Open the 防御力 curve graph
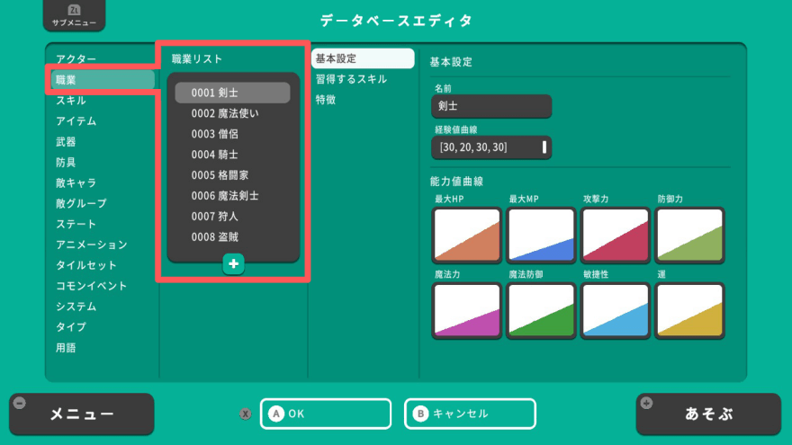The width and height of the screenshot is (792, 445). (690, 236)
